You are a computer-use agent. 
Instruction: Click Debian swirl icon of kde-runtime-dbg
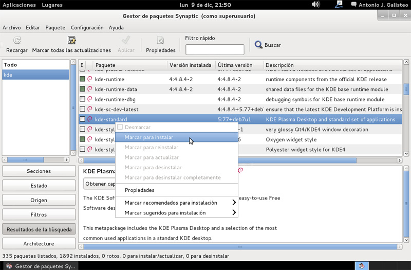click(x=89, y=99)
